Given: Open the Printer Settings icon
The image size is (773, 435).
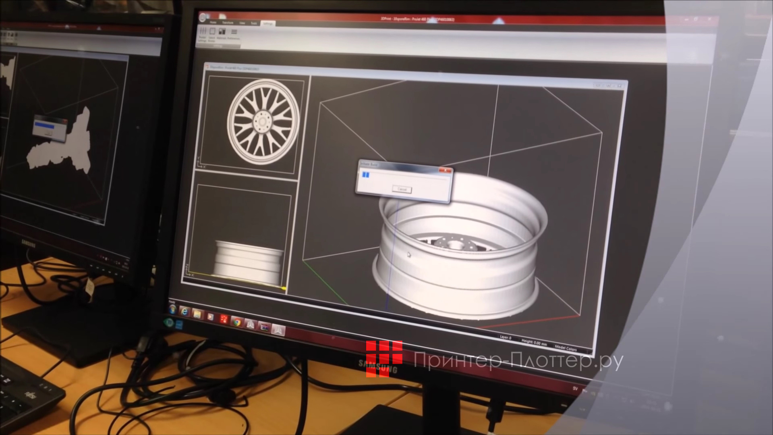Looking at the screenshot, I should pos(203,32).
